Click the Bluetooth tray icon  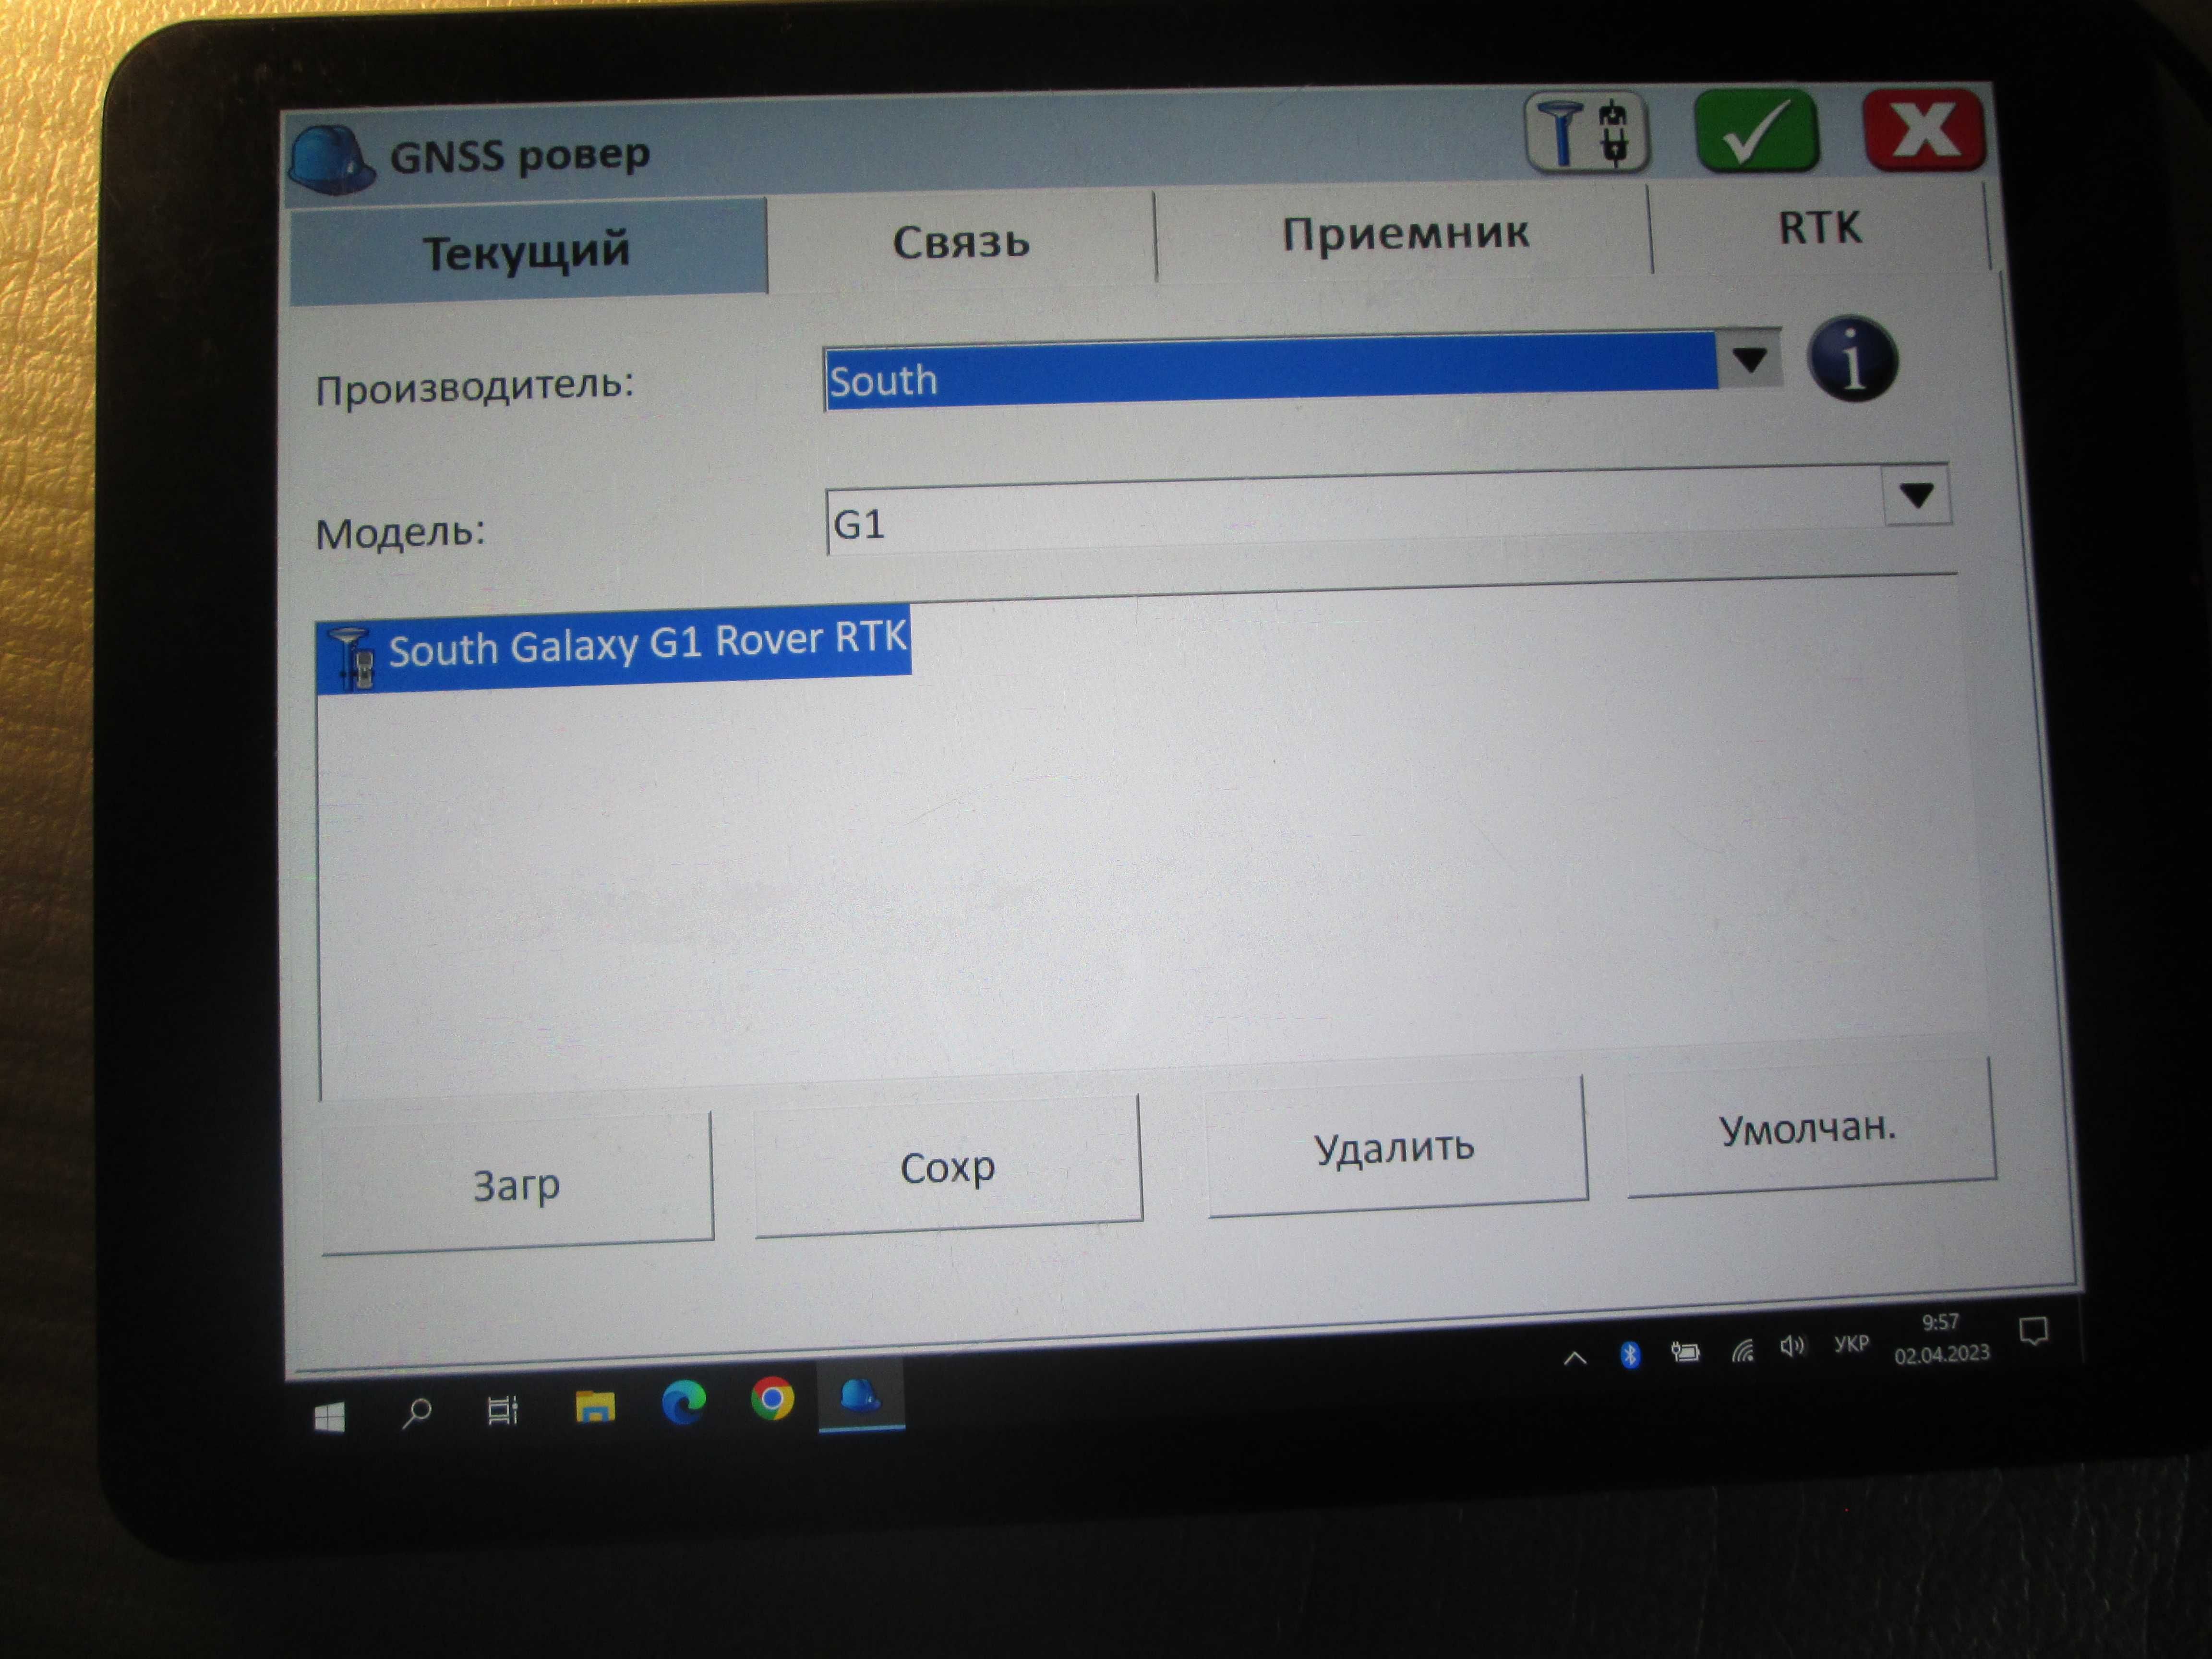tap(1630, 1355)
